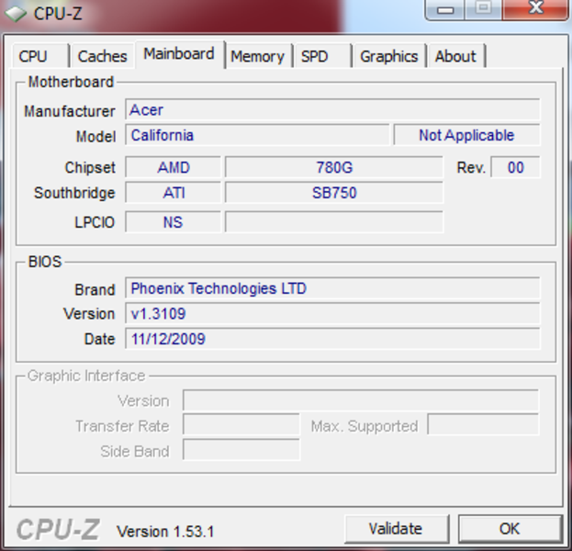Image resolution: width=572 pixels, height=551 pixels.
Task: Select the Chipset vendor AMD
Action: pos(174,167)
